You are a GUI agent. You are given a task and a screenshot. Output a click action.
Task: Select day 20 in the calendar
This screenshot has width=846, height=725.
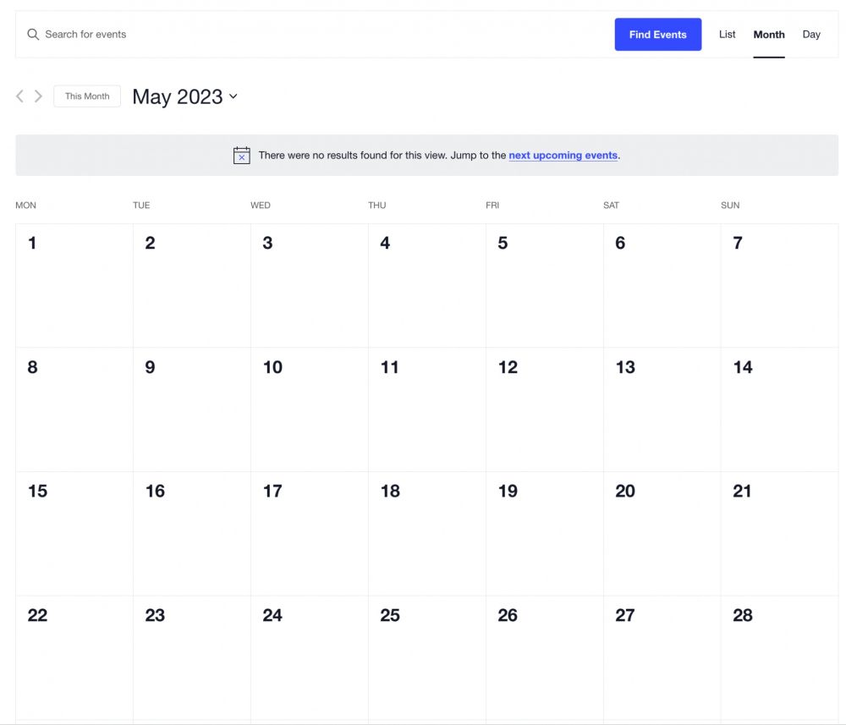[x=625, y=492]
